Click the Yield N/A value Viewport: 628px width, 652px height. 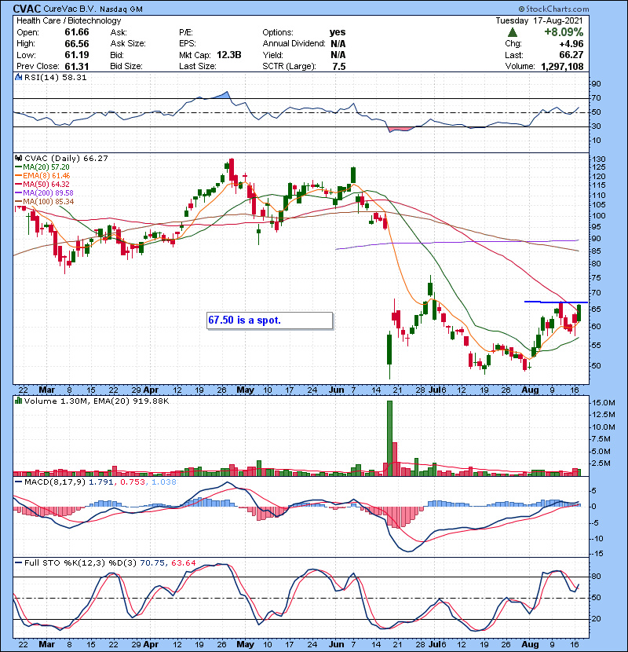click(338, 55)
